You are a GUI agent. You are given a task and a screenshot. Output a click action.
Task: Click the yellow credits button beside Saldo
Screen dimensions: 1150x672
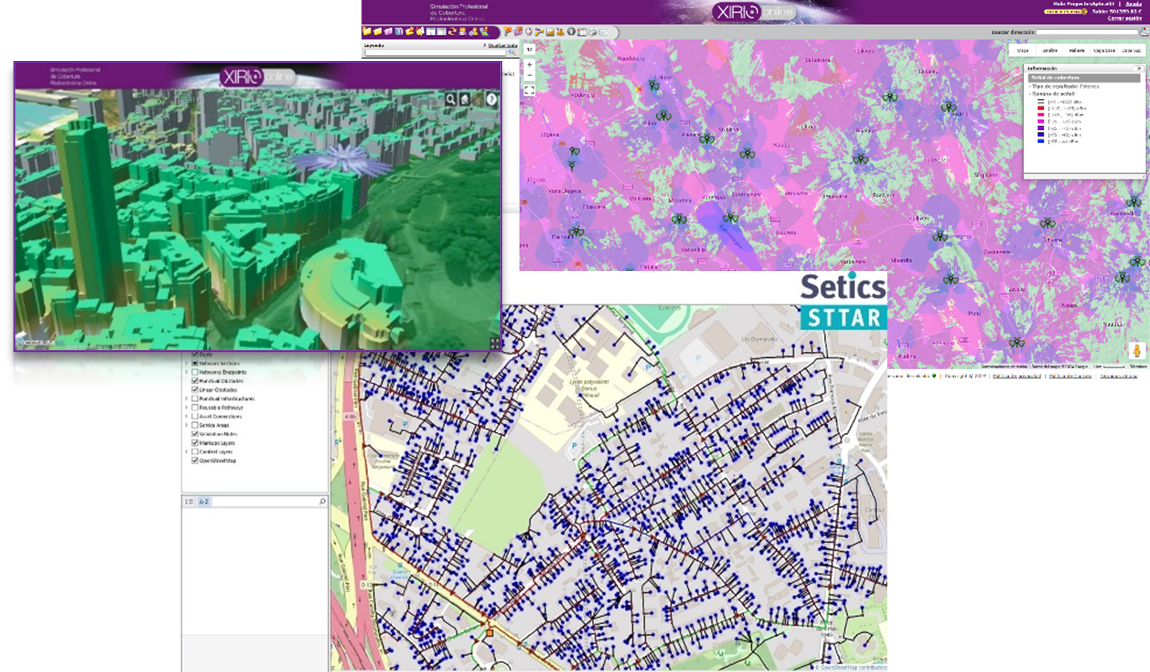point(1066,12)
